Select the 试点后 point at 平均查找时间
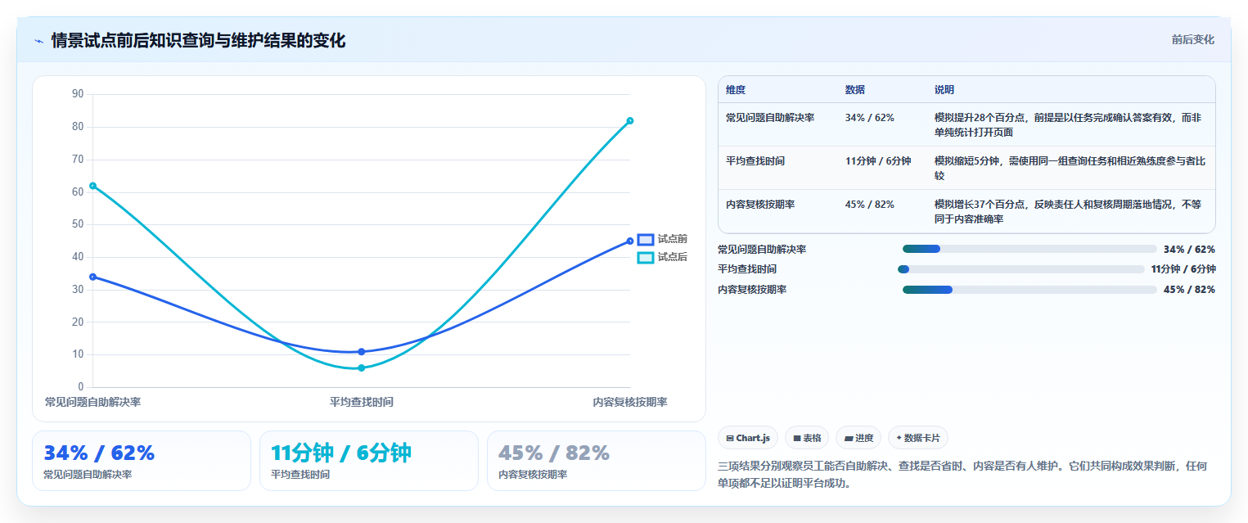The width and height of the screenshot is (1248, 523). click(361, 368)
